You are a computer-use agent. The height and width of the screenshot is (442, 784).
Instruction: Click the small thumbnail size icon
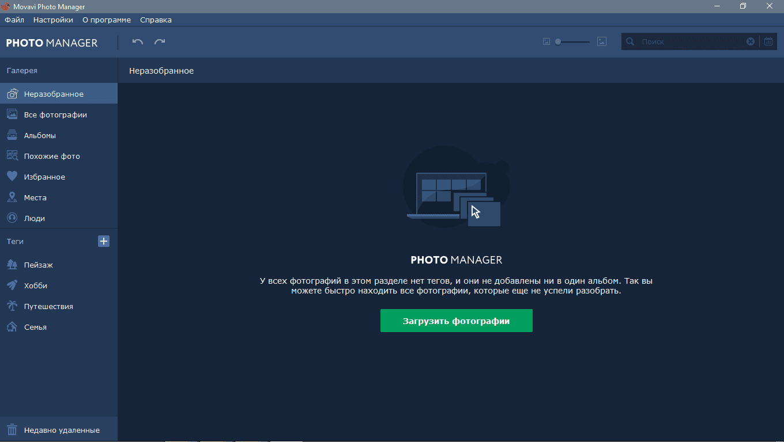point(546,41)
